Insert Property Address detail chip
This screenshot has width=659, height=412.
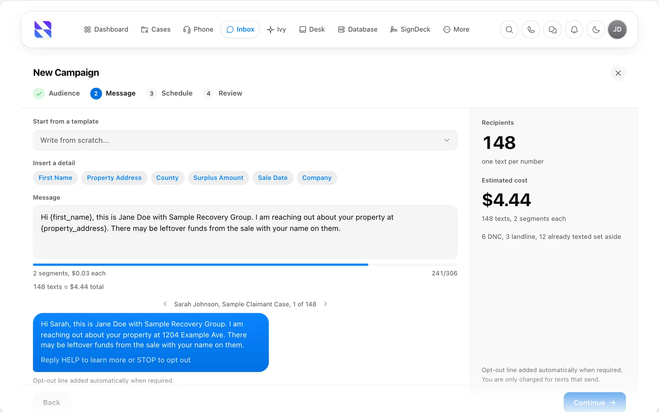point(114,178)
